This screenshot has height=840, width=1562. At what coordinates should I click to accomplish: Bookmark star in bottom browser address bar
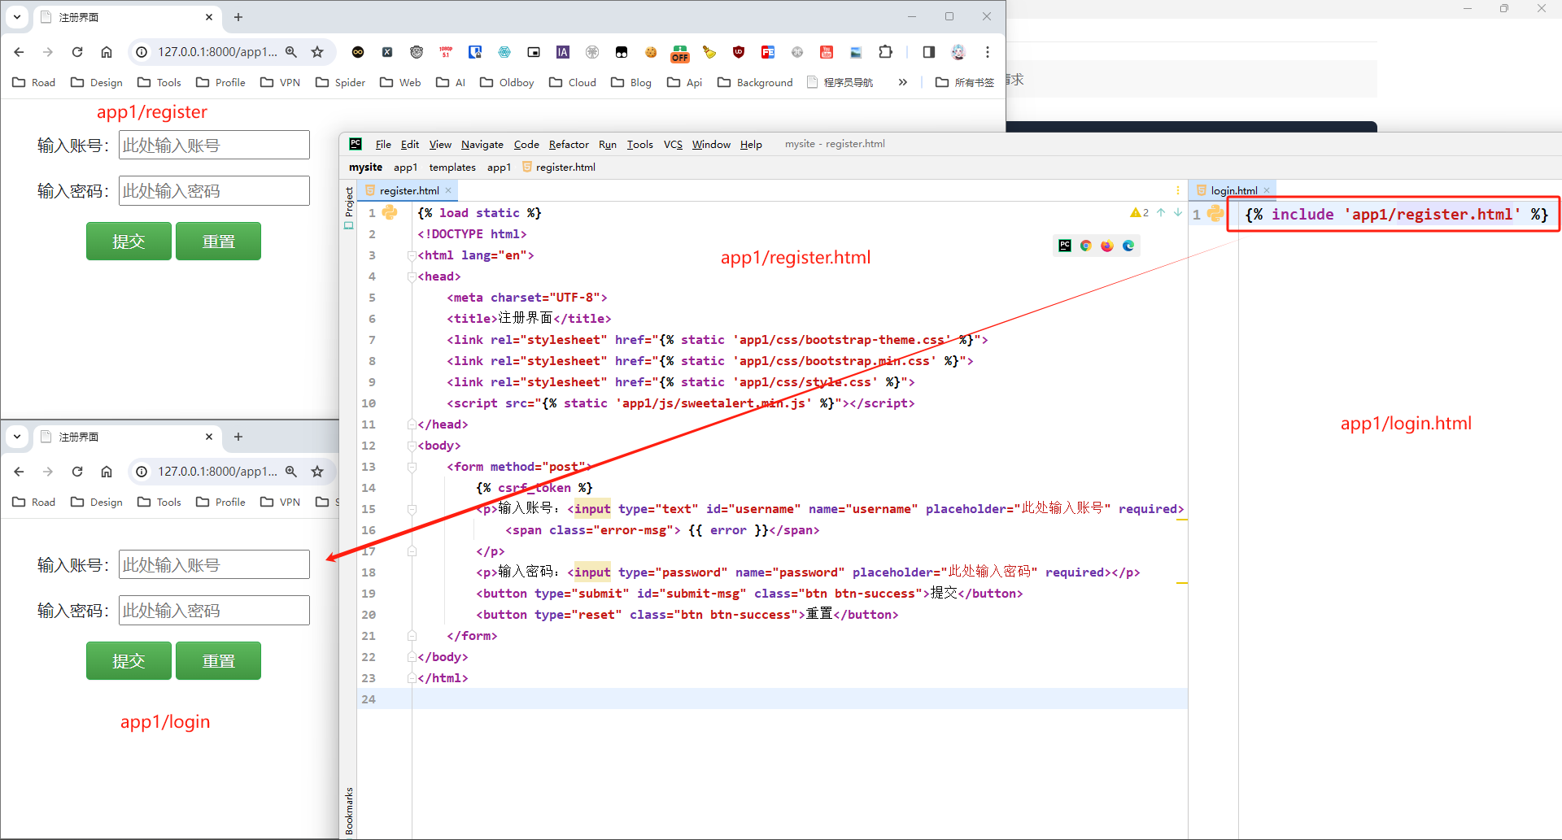(317, 472)
